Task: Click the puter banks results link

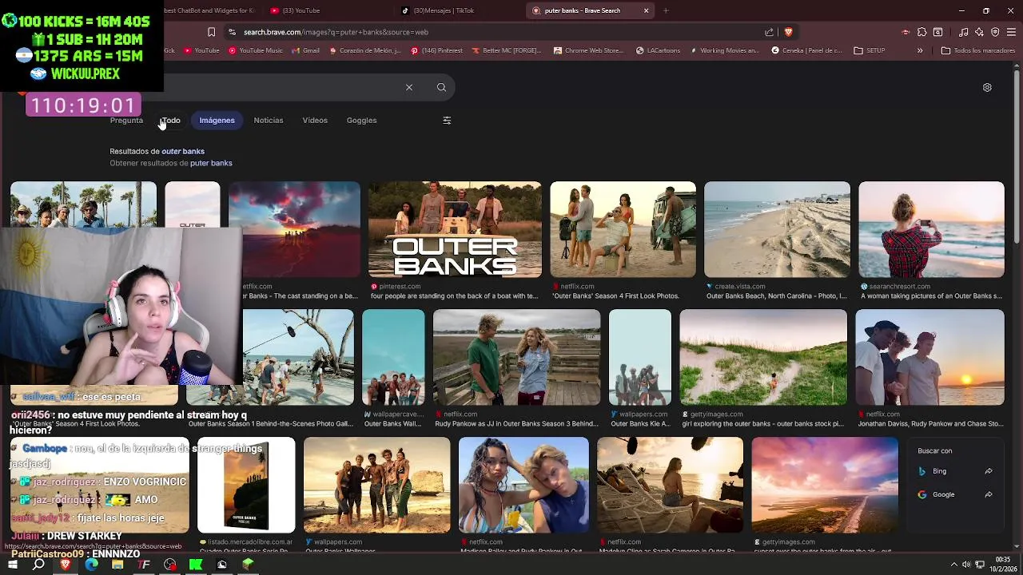Action: pyautogui.click(x=211, y=163)
